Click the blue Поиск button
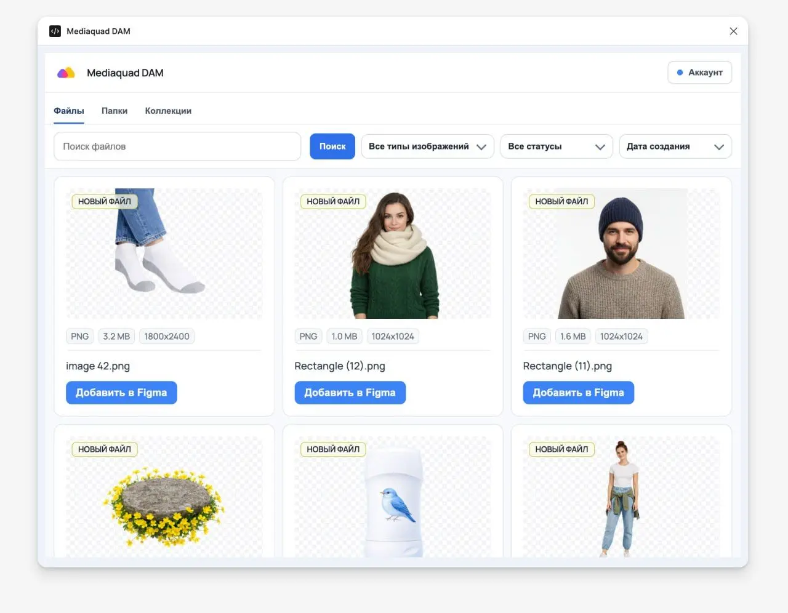 coord(332,146)
